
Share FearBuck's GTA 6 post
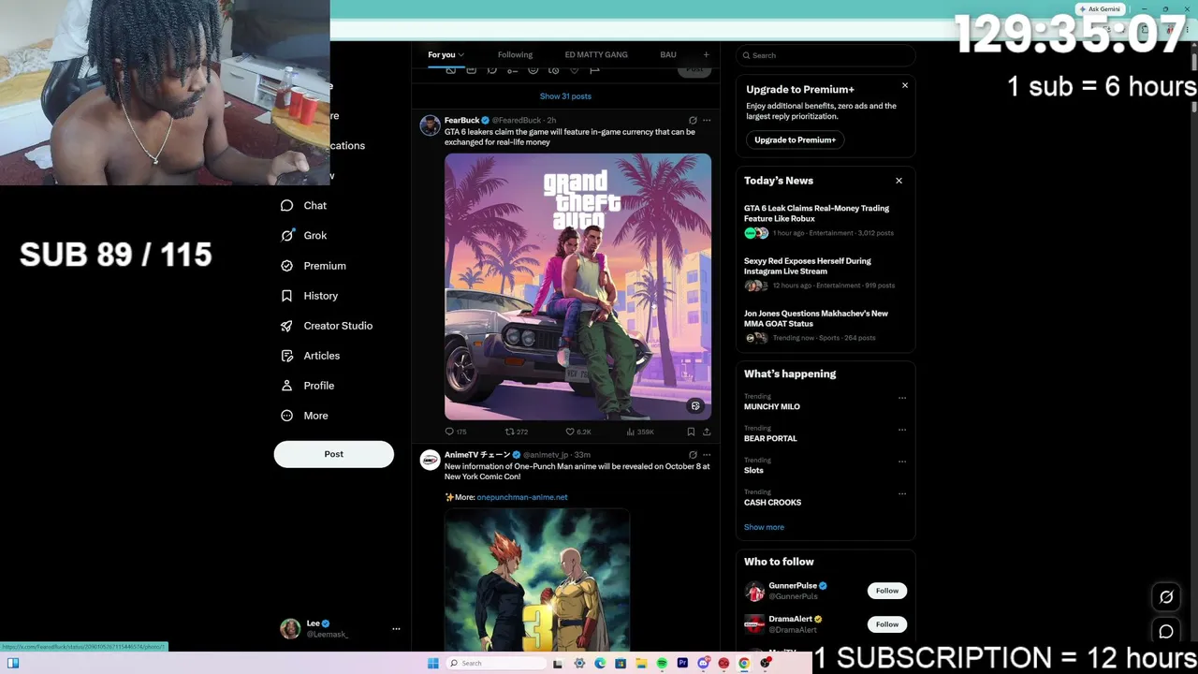(x=707, y=432)
